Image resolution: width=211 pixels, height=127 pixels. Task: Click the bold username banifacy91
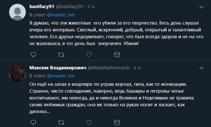42,6
